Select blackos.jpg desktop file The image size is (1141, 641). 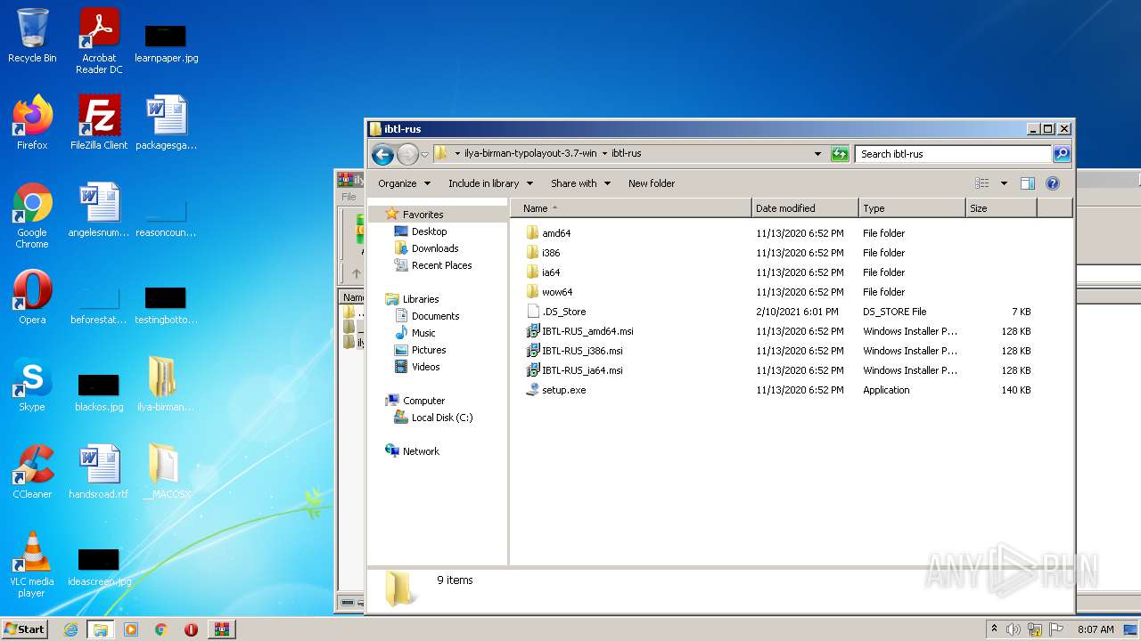click(99, 392)
